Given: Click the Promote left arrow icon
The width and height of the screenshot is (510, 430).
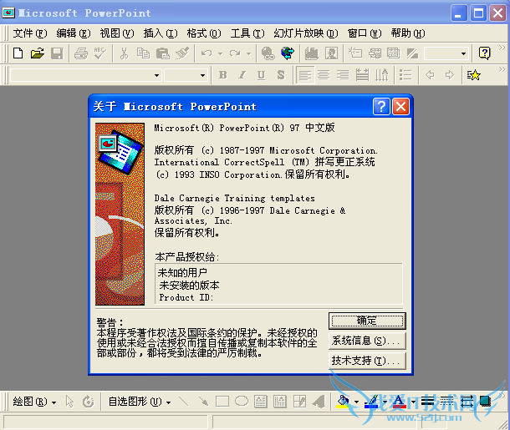Looking at the screenshot, I should pyautogui.click(x=430, y=75).
